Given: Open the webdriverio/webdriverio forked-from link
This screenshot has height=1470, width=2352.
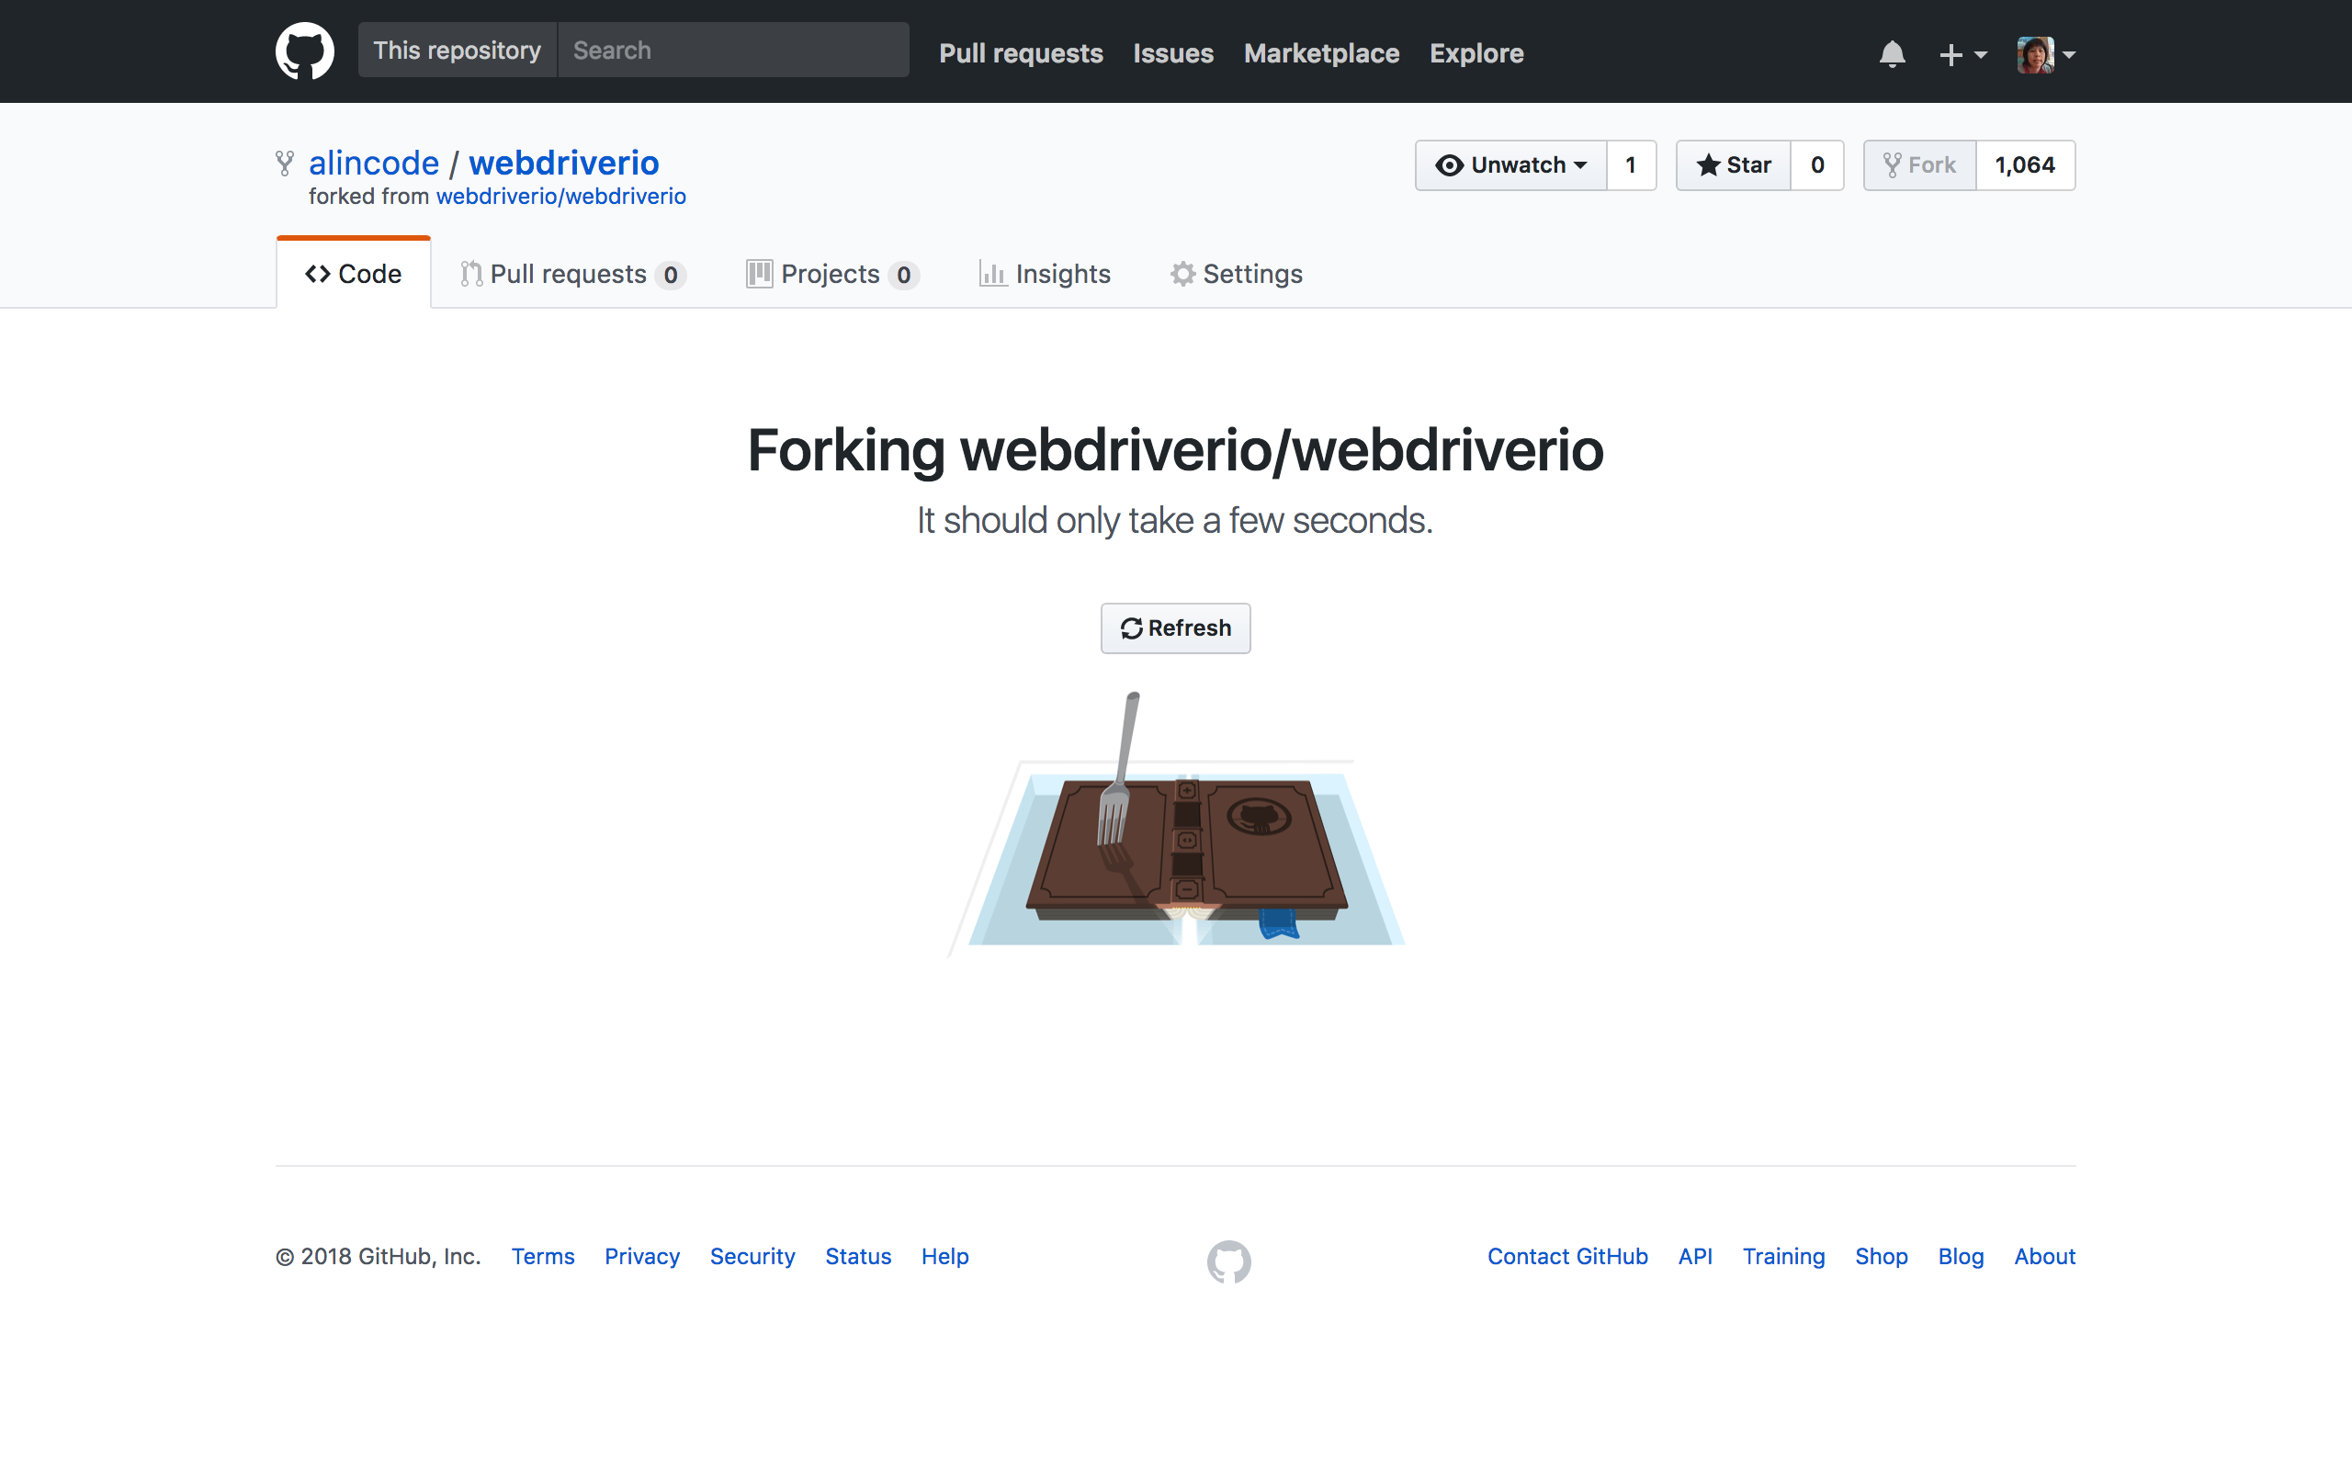Looking at the screenshot, I should pos(560,197).
